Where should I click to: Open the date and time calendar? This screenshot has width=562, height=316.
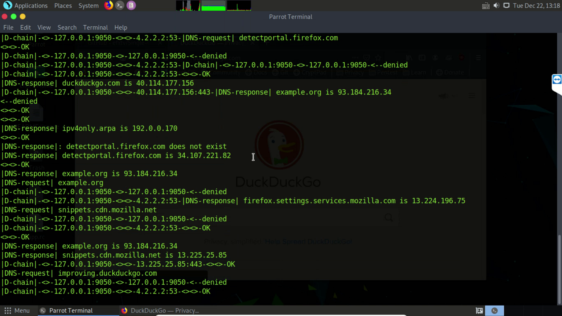click(x=536, y=6)
